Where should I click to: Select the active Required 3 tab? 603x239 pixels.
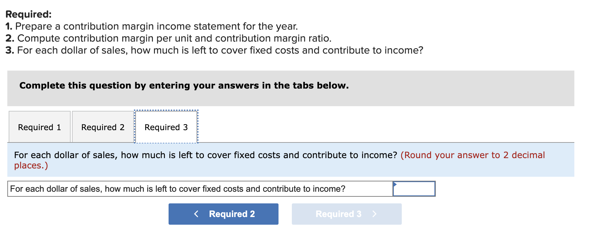[166, 127]
